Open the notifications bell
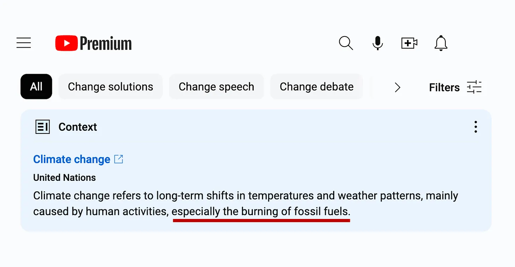This screenshot has width=515, height=267. 441,43
